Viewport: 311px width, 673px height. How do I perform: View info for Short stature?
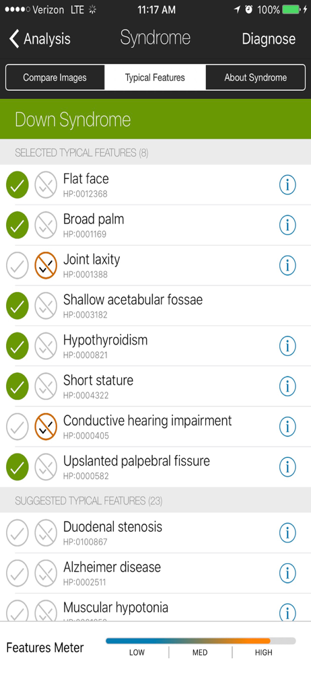coord(287,387)
